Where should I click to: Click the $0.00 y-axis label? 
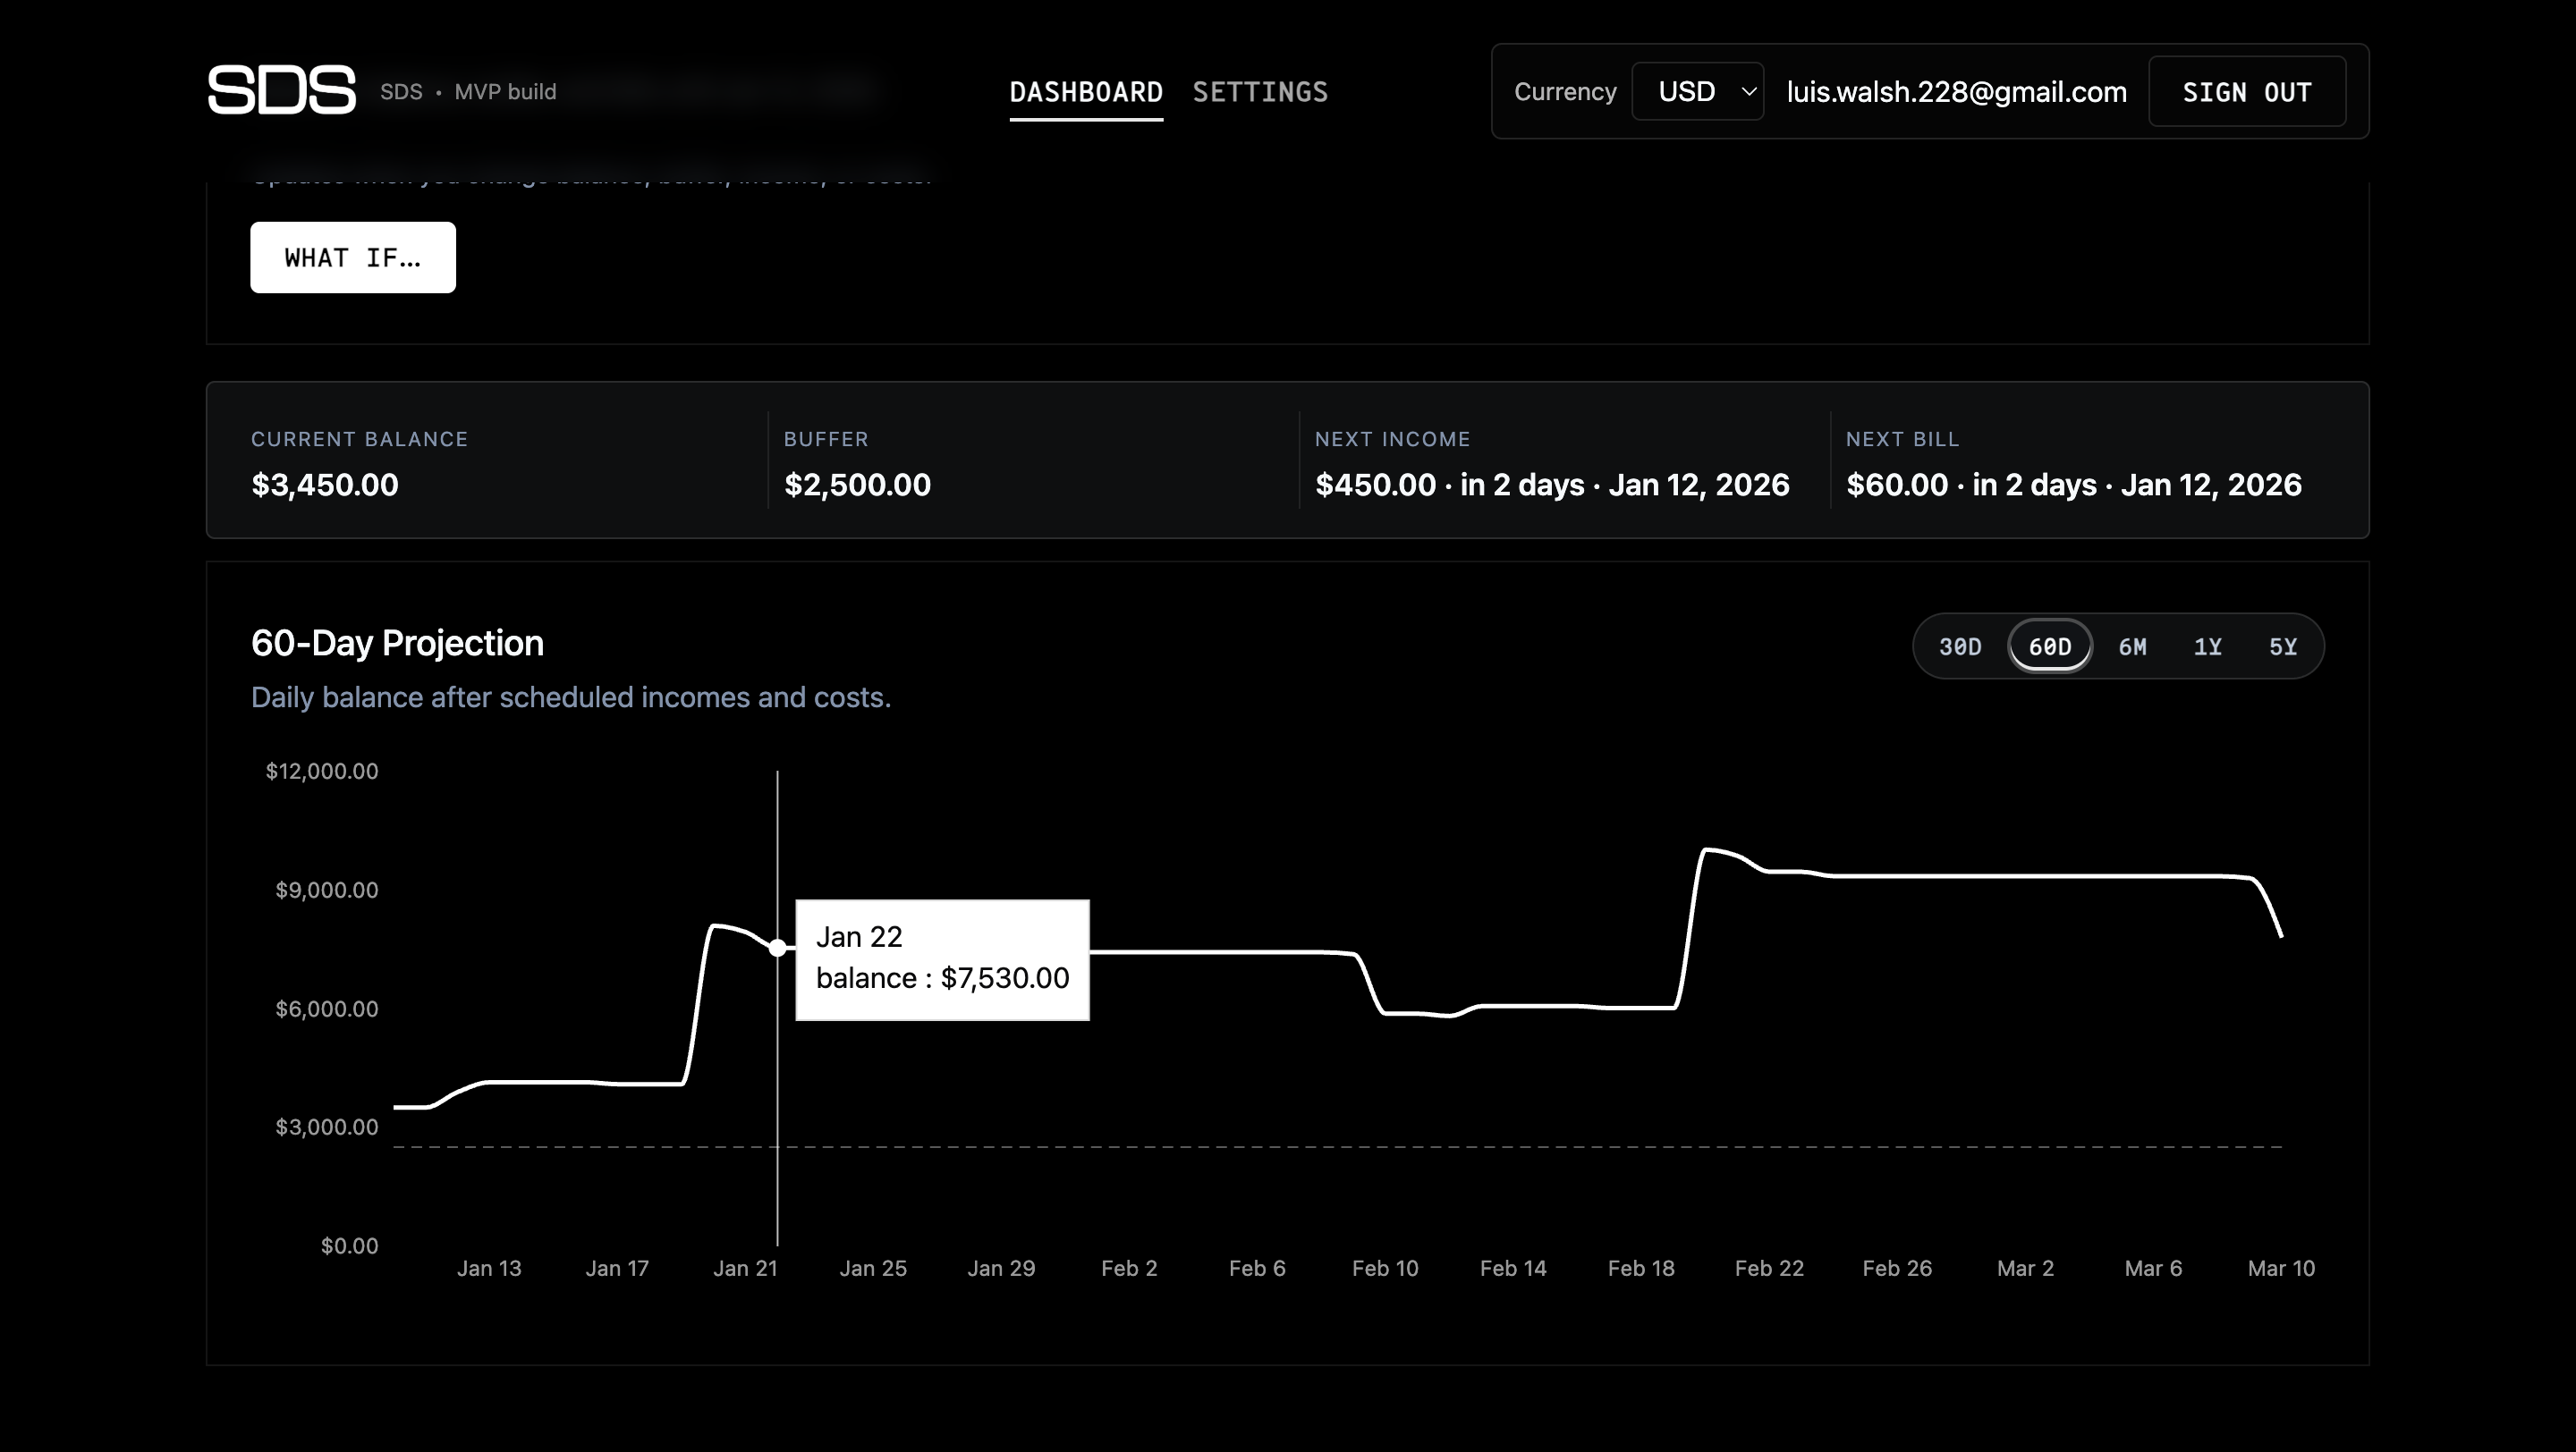[349, 1245]
